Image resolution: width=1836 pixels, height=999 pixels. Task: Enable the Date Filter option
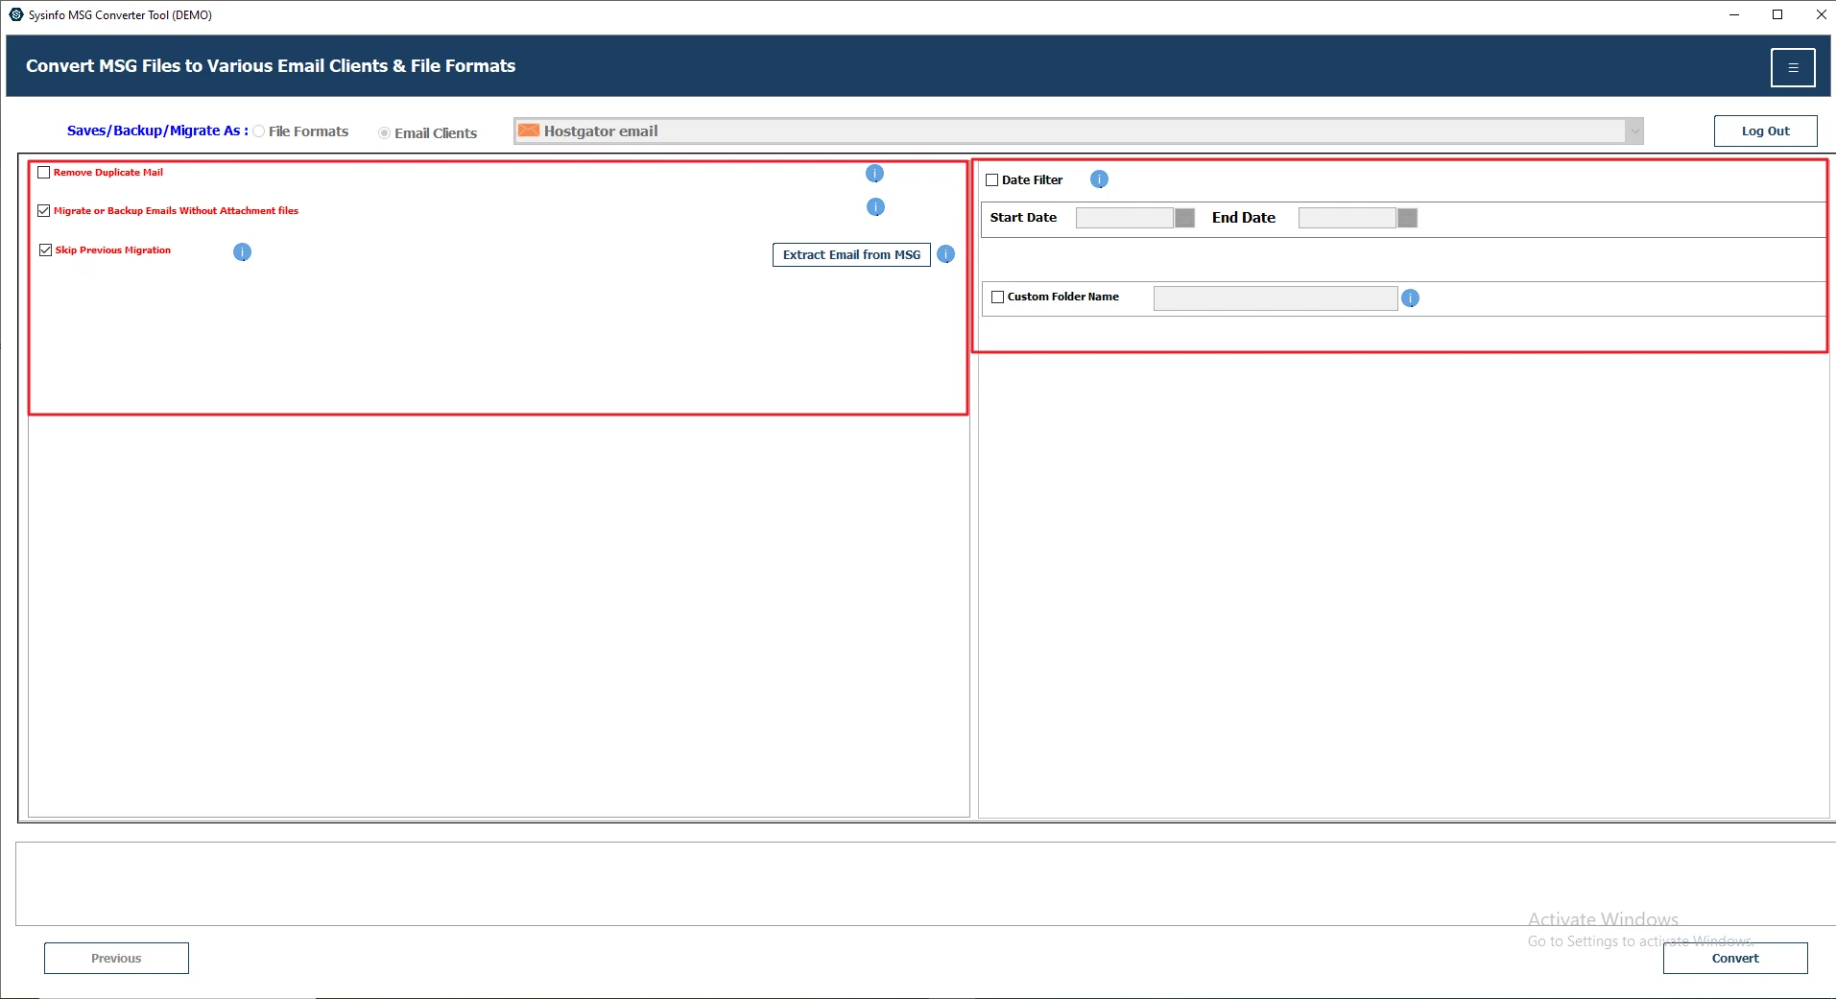(x=992, y=178)
